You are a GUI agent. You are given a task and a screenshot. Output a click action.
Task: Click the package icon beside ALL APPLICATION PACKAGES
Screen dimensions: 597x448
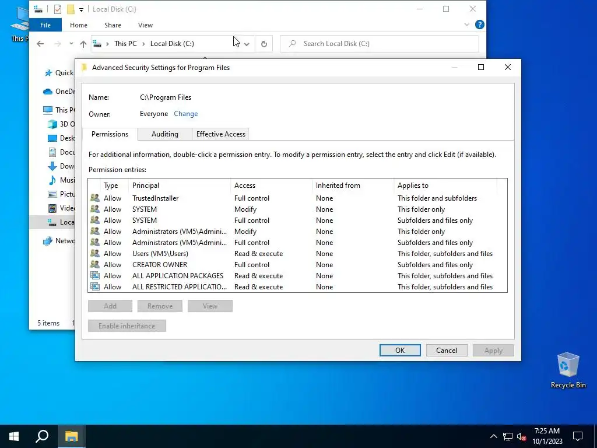(95, 275)
